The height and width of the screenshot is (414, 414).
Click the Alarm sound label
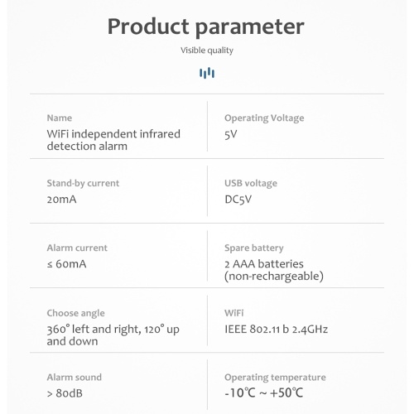pos(75,378)
